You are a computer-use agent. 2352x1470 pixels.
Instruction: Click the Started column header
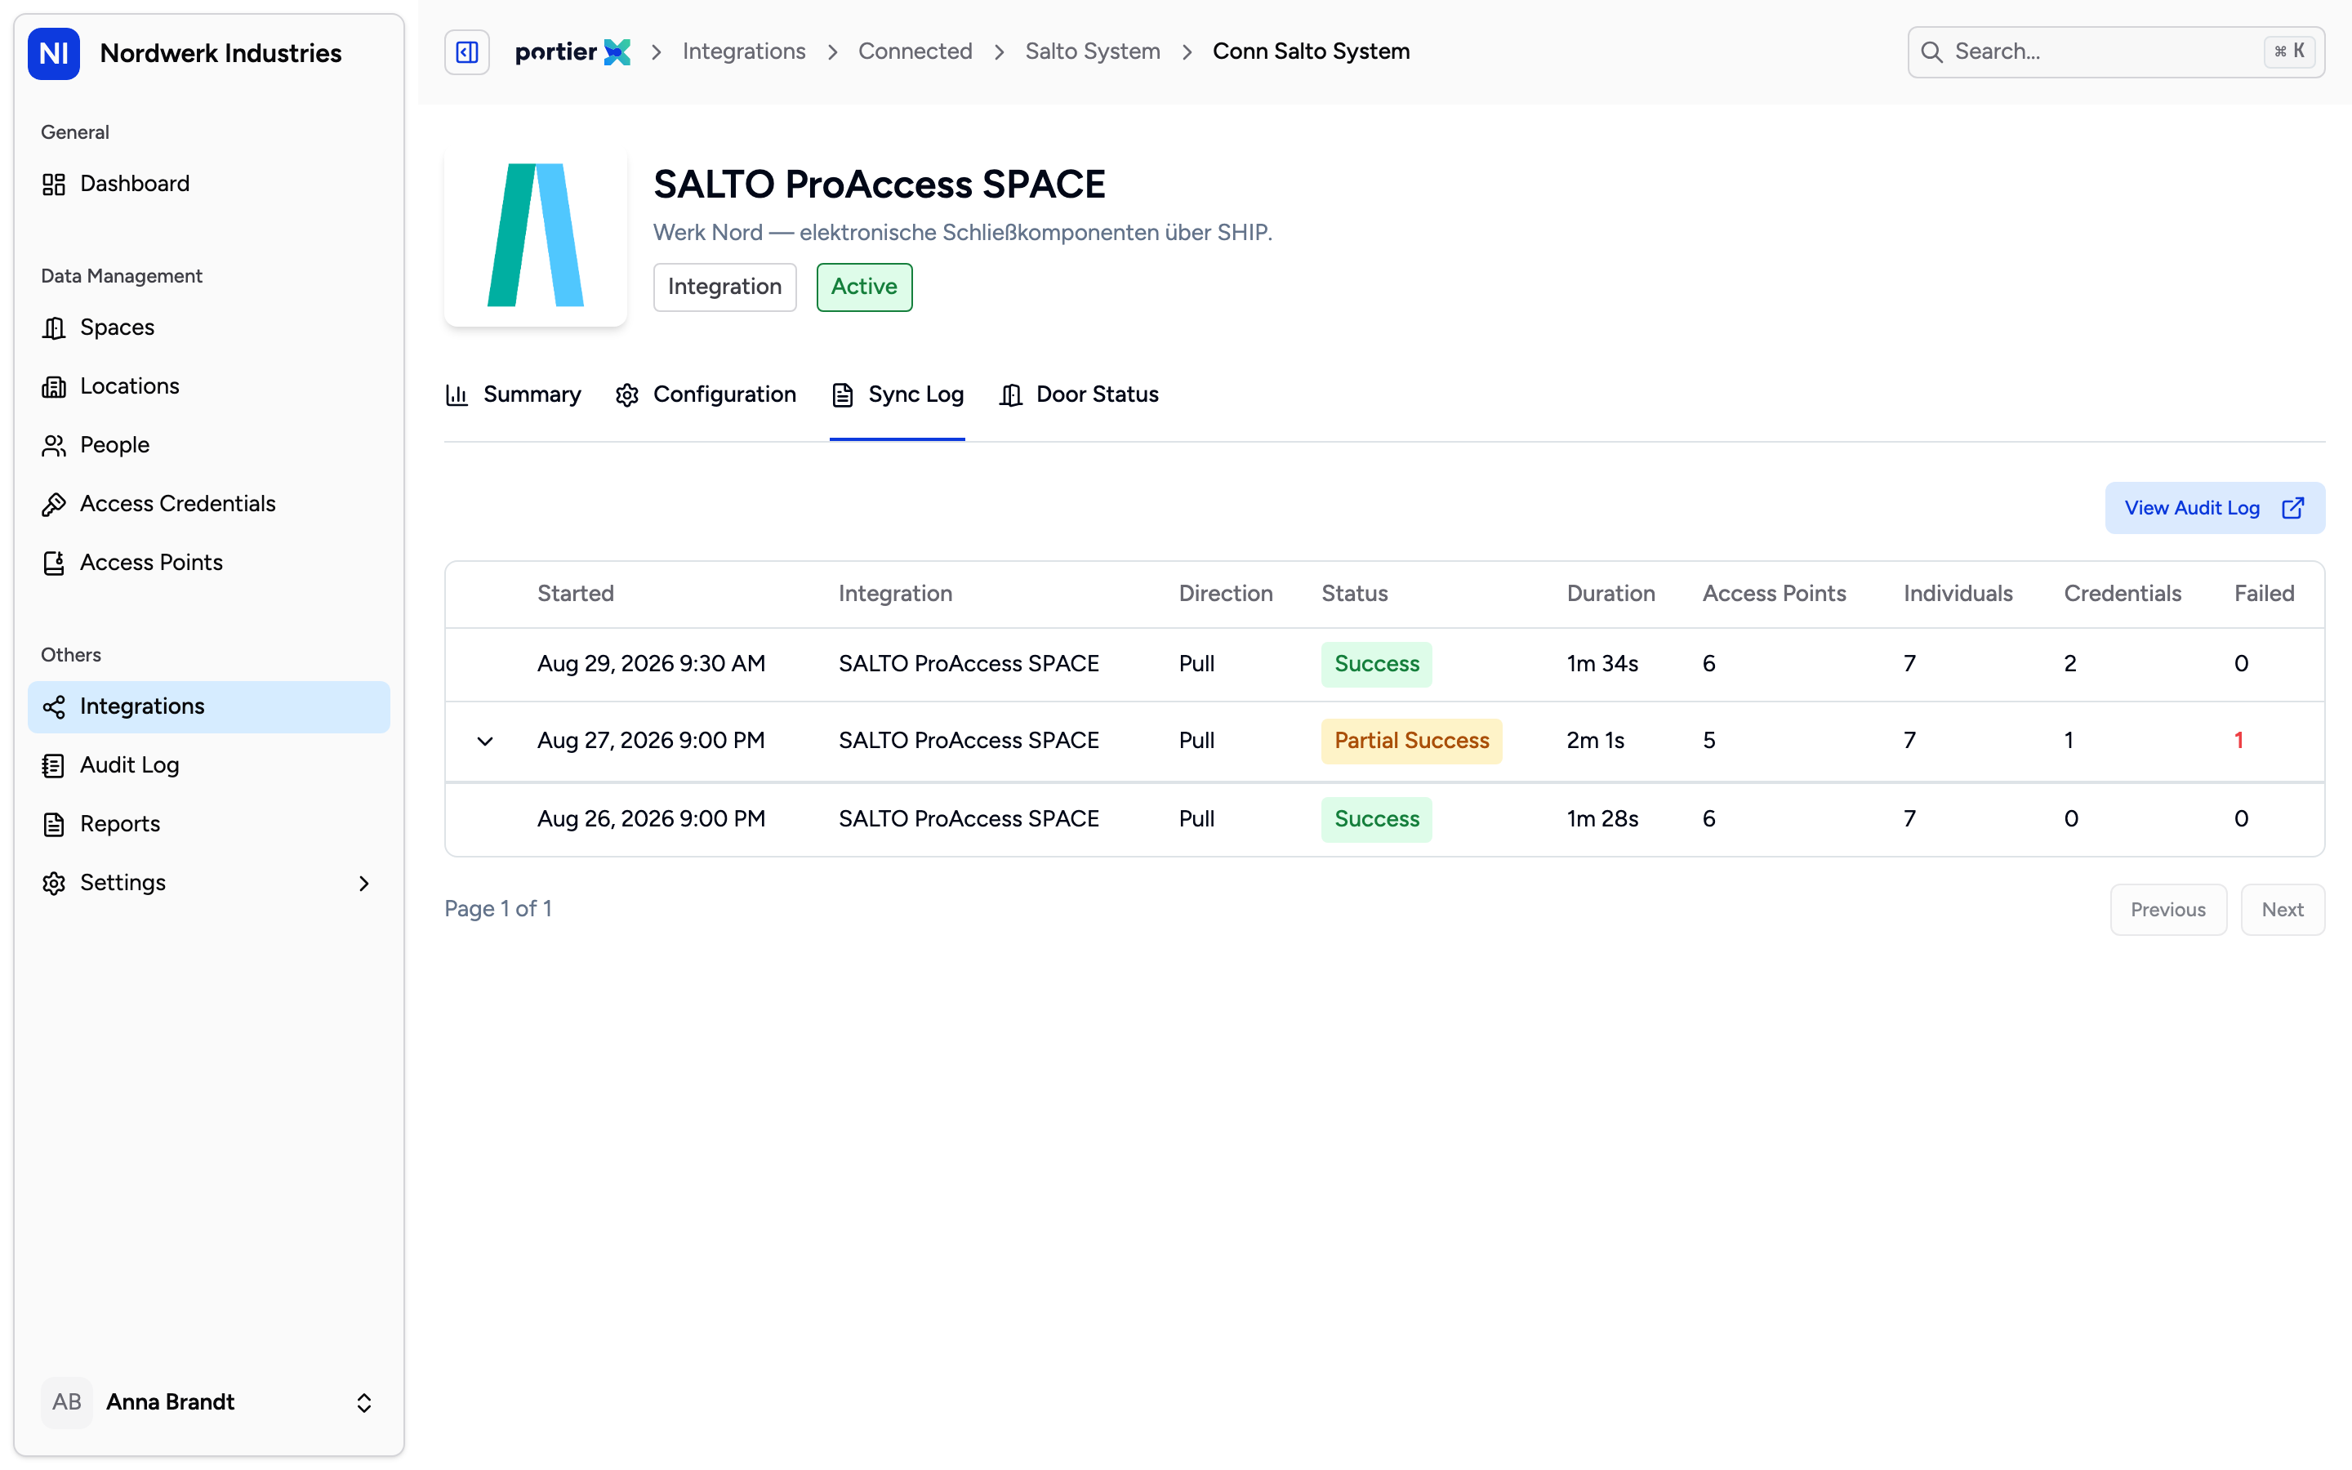pyautogui.click(x=576, y=594)
